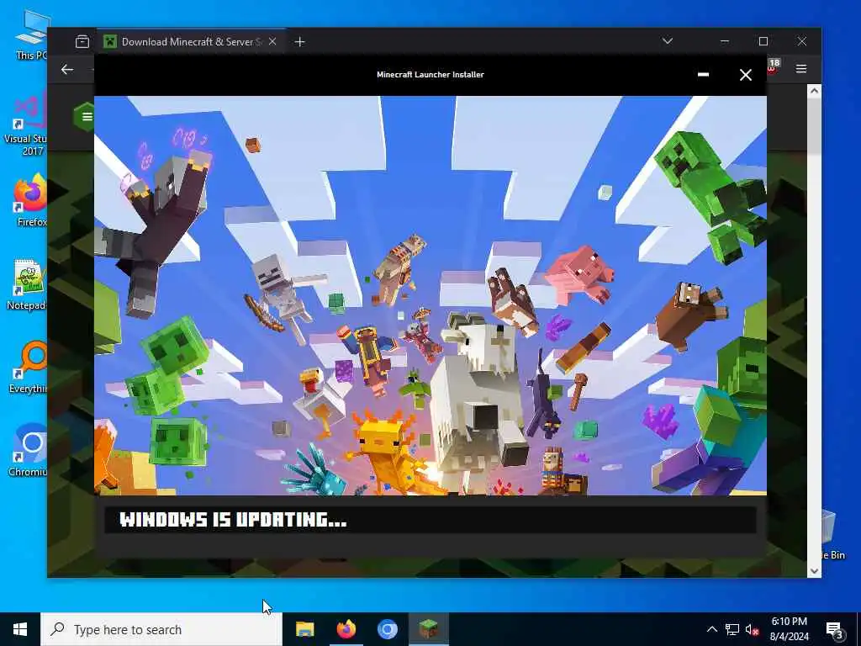Open a new browser tab
Image resolution: width=861 pixels, height=646 pixels.
pos(299,42)
